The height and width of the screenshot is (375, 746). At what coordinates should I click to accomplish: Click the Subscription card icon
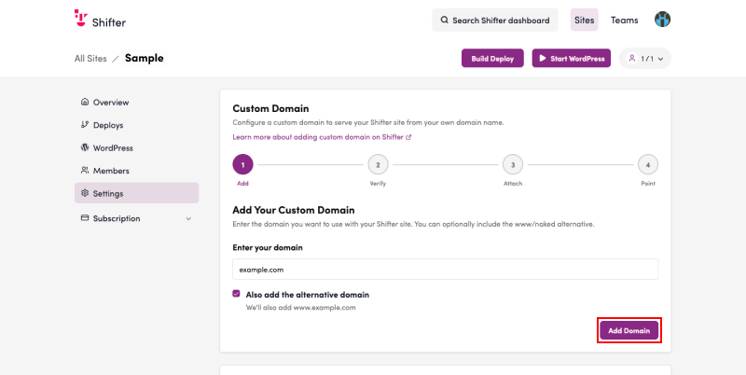point(85,218)
